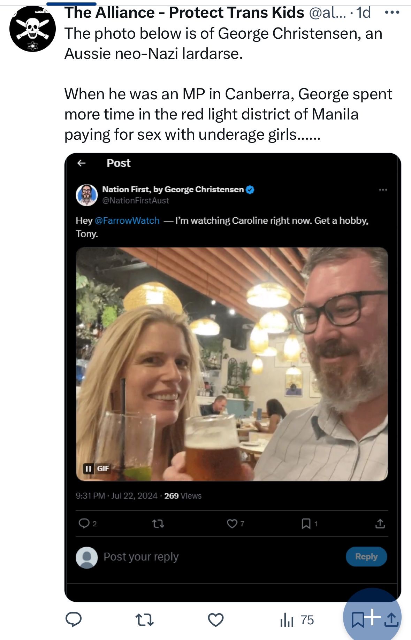Click the @FarrowWatch mention link

(x=127, y=221)
